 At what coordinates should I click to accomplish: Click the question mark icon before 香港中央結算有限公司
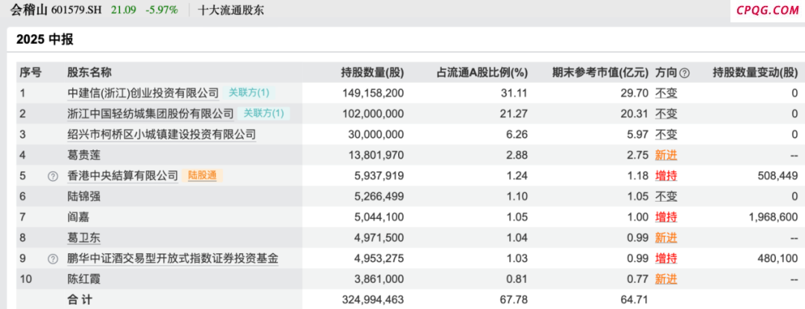[x=52, y=176]
